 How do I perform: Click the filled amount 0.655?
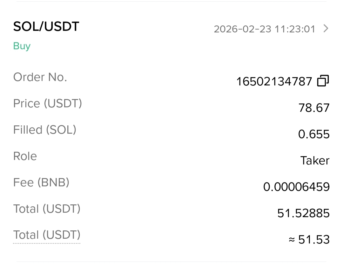point(314,134)
